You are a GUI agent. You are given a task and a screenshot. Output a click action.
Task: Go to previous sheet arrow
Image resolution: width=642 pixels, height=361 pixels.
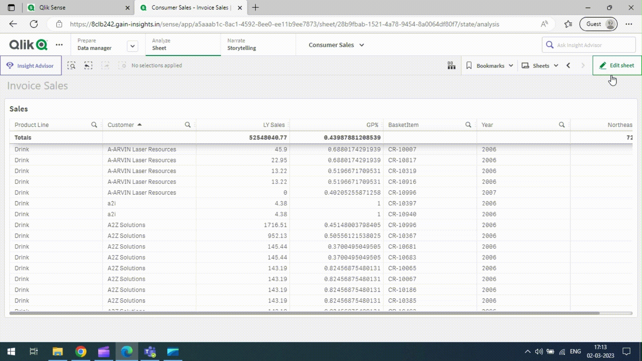click(568, 66)
